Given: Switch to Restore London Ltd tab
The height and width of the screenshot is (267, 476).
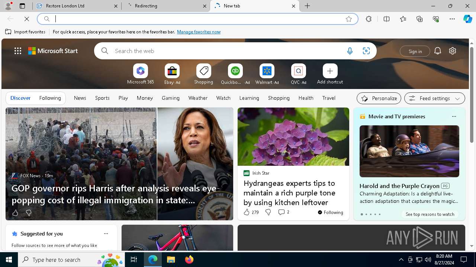Looking at the screenshot, I should pyautogui.click(x=77, y=6).
